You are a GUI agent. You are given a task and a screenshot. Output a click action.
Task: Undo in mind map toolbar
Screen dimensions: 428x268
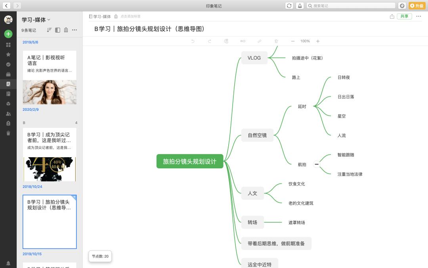[x=193, y=41]
